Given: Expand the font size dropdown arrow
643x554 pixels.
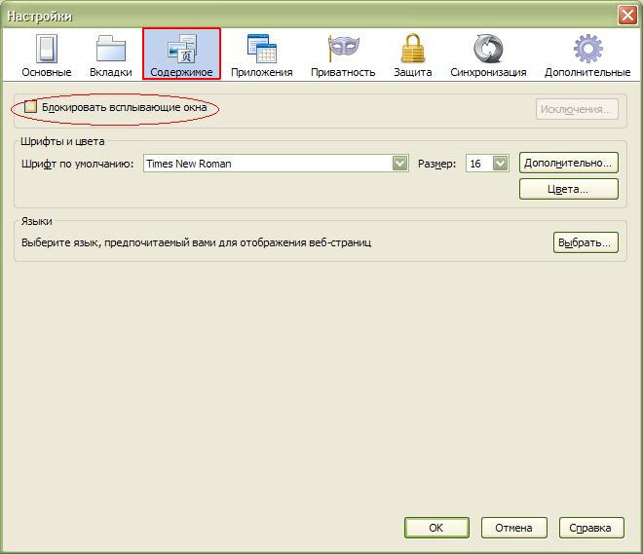Looking at the screenshot, I should click(x=501, y=164).
